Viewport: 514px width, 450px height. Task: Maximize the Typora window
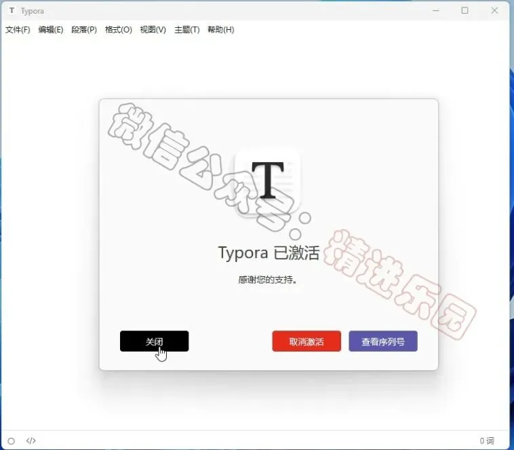(x=464, y=10)
